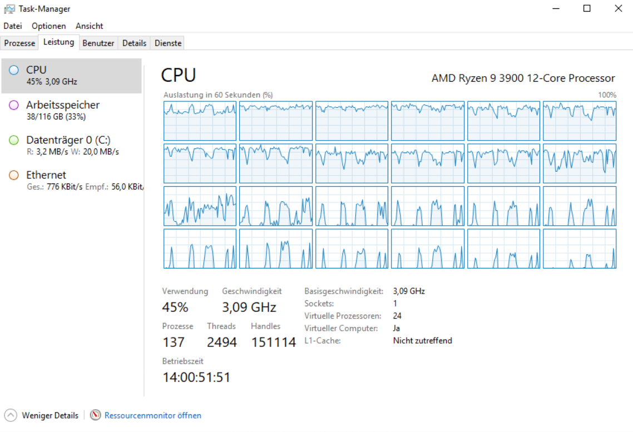Click Weniger Details label
The width and height of the screenshot is (633, 432).
coord(50,415)
